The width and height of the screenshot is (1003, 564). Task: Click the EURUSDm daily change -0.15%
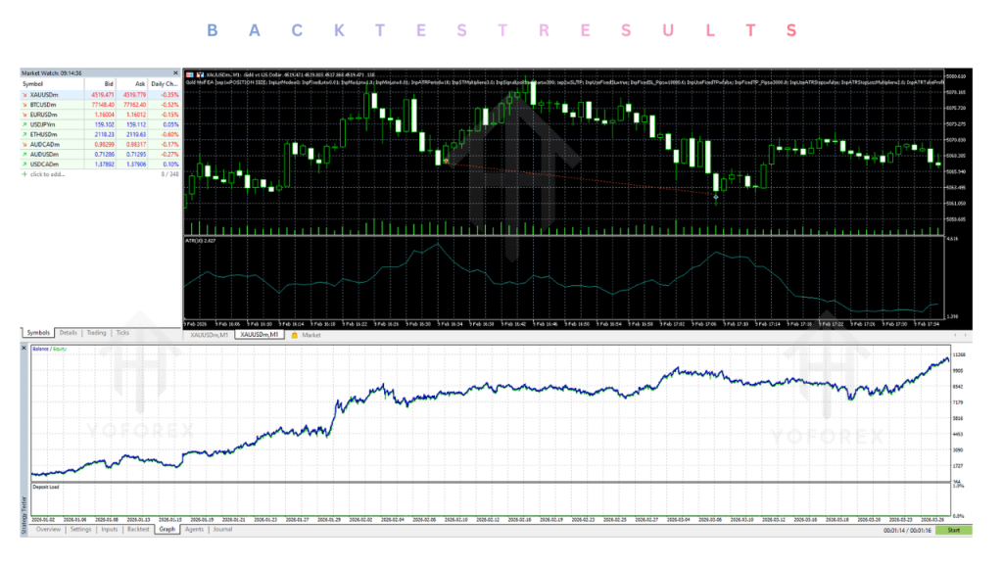pyautogui.click(x=169, y=115)
